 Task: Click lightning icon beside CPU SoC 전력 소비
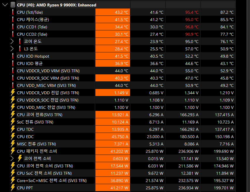13,173
